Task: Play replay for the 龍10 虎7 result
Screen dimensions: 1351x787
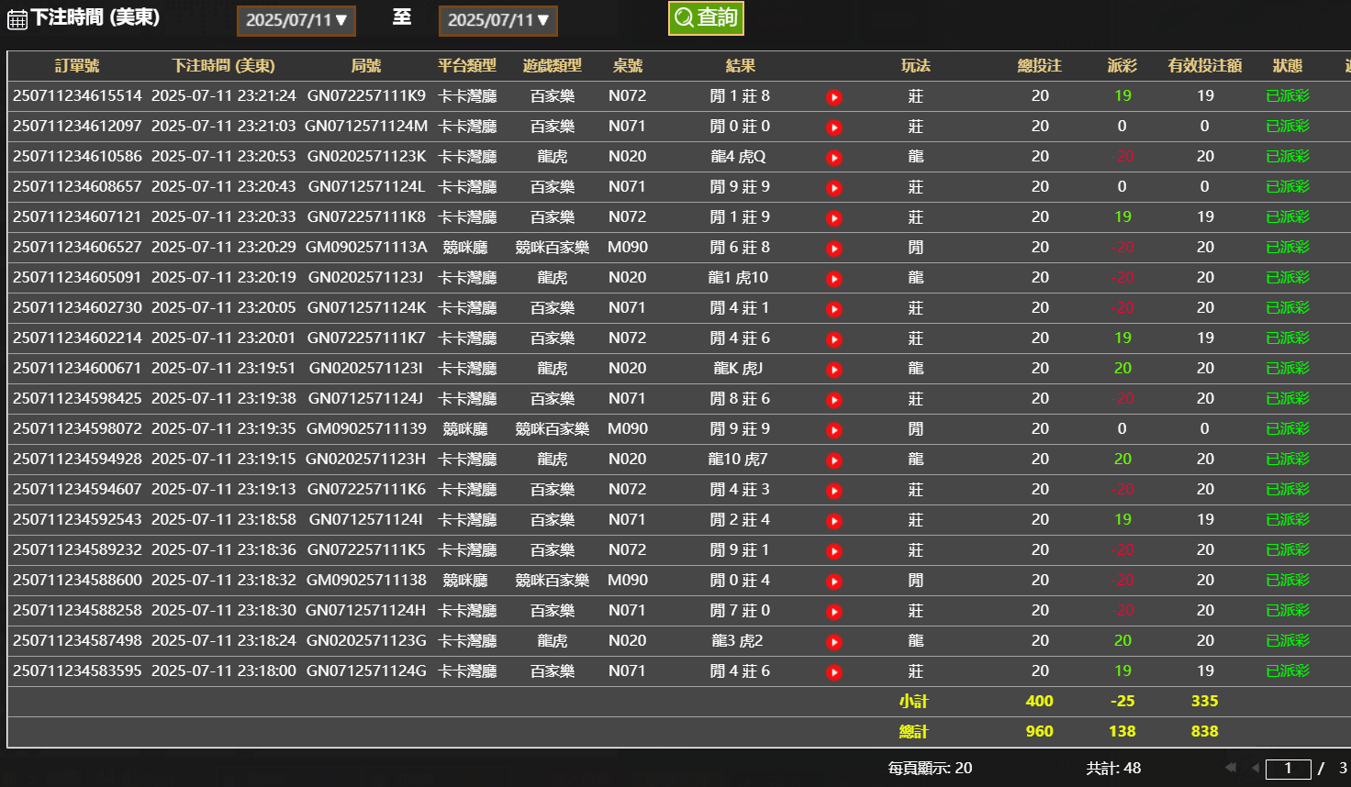Action: click(x=833, y=460)
